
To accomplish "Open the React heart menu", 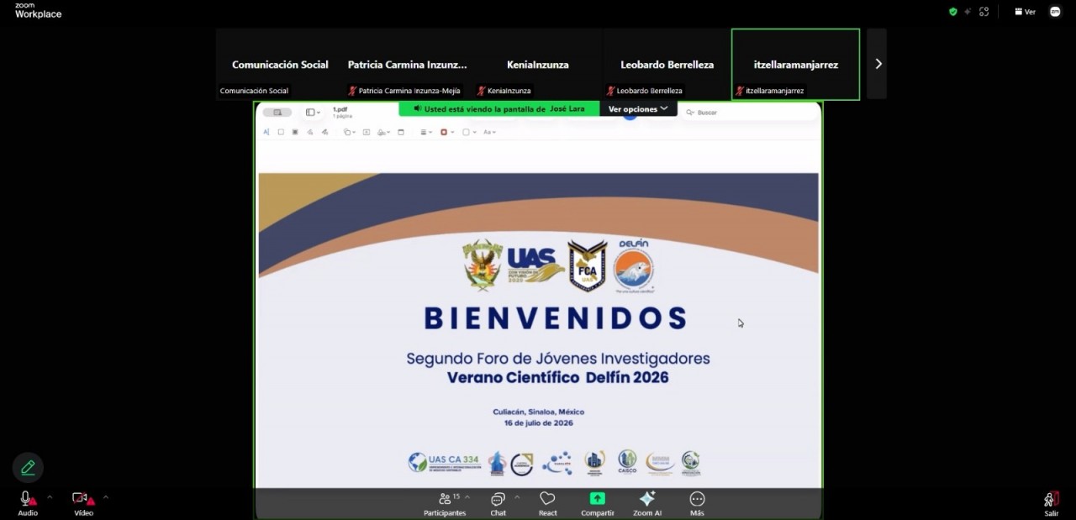I will (x=547, y=504).
